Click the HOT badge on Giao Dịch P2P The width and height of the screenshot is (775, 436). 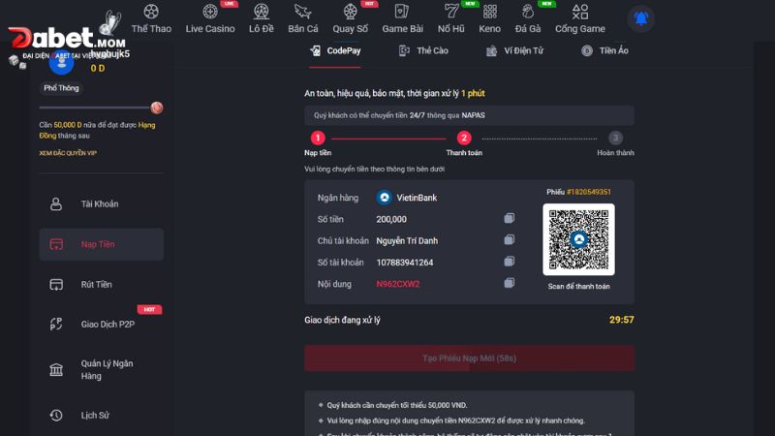pos(149,309)
